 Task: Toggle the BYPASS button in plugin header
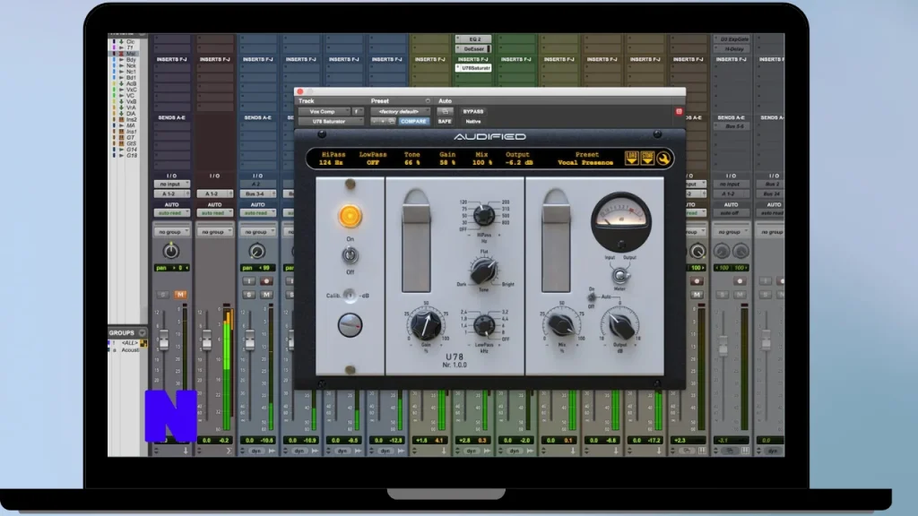(x=473, y=112)
